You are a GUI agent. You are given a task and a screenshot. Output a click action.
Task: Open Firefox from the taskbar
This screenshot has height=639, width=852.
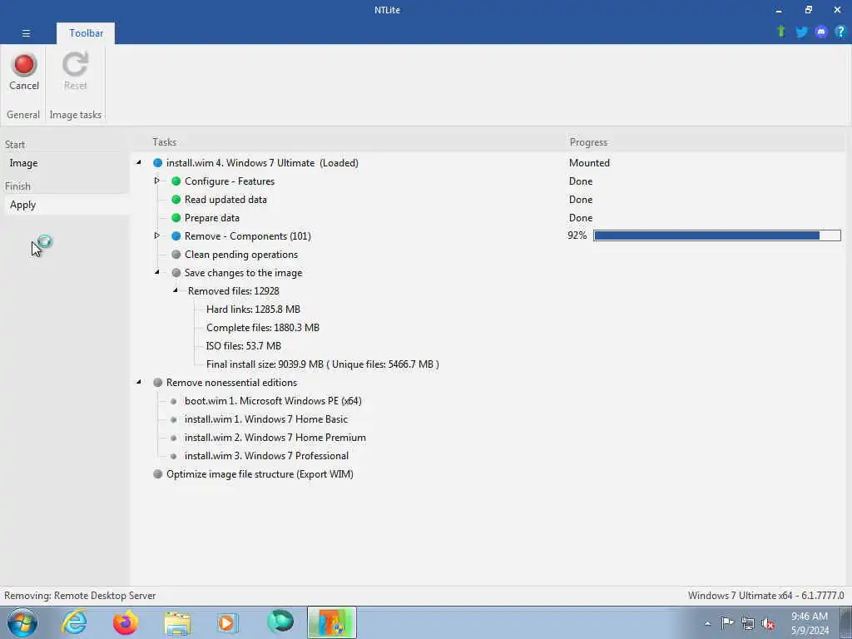click(x=125, y=622)
